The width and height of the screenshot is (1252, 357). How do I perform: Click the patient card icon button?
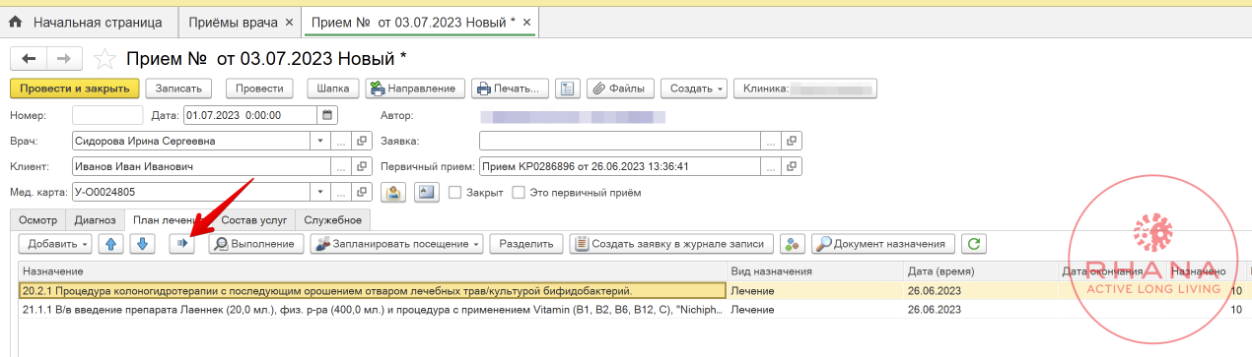pyautogui.click(x=393, y=192)
